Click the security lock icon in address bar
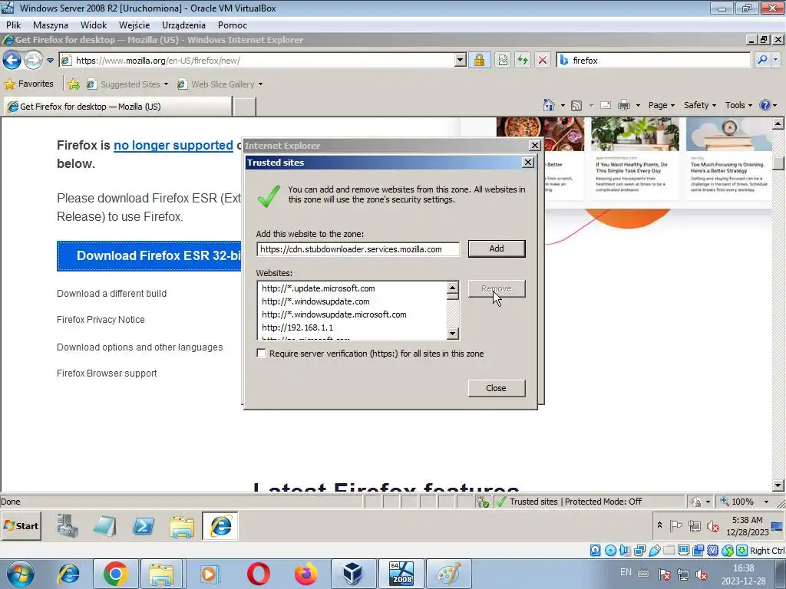 479,60
